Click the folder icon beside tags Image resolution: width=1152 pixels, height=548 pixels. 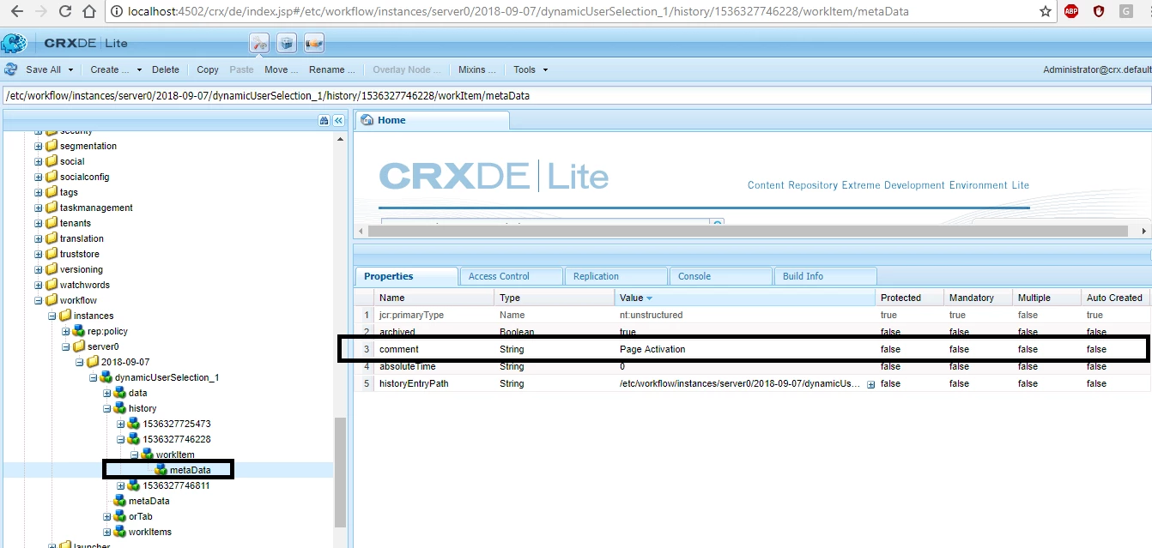tap(52, 192)
